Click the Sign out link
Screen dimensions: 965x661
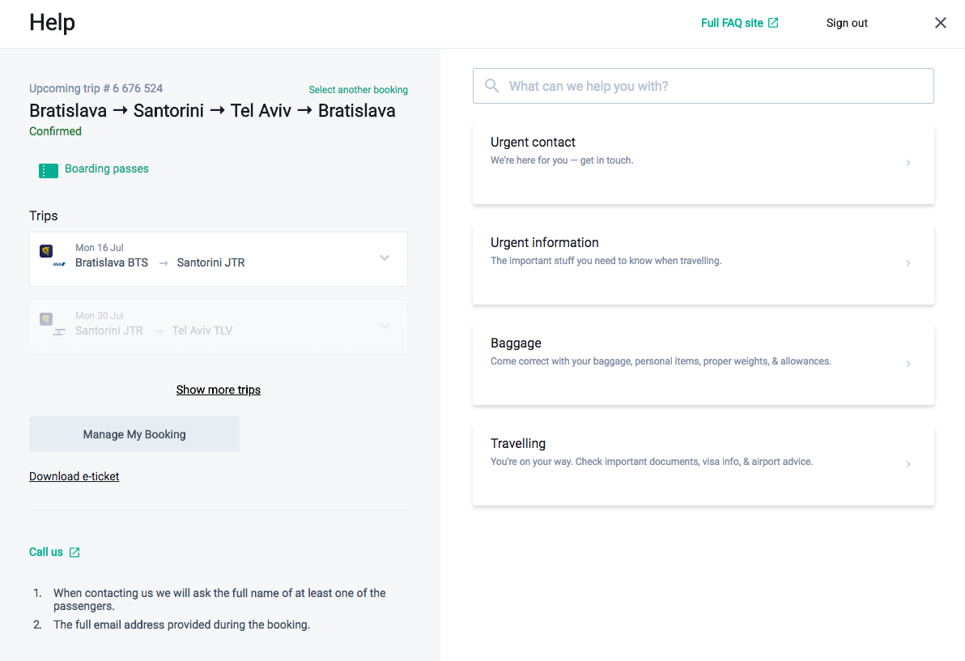[x=847, y=23]
